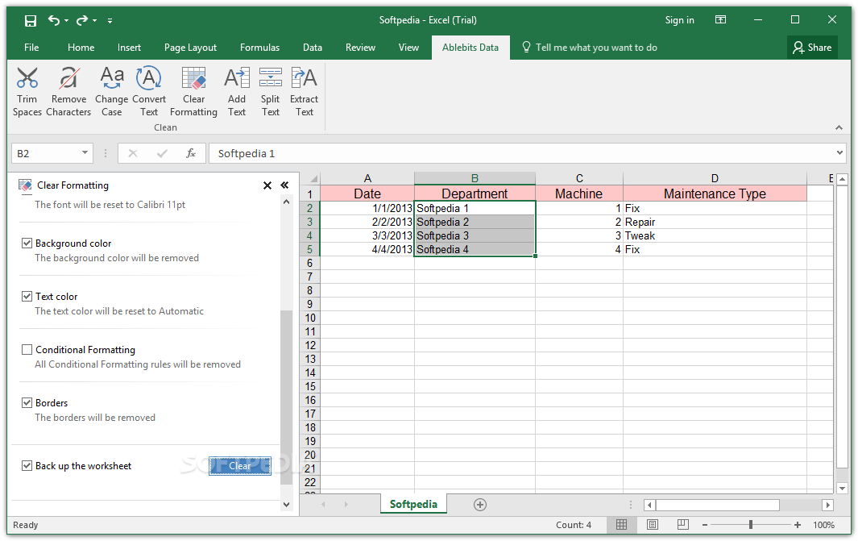Image resolution: width=858 pixels, height=541 pixels.
Task: Click the Tell me what you want search box
Action: click(x=590, y=48)
